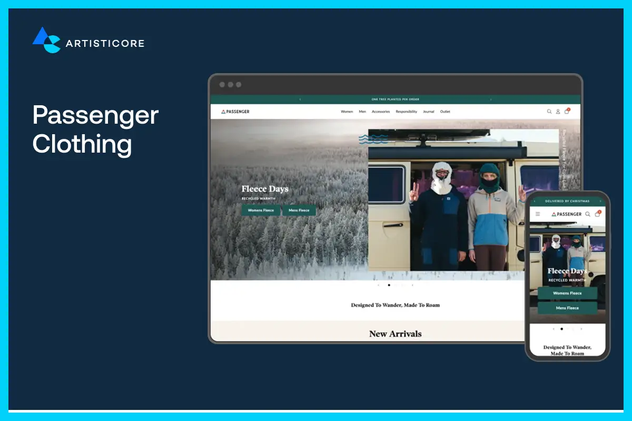Viewport: 632px width, 421px height.
Task: Open the Women menu item
Action: [347, 112]
